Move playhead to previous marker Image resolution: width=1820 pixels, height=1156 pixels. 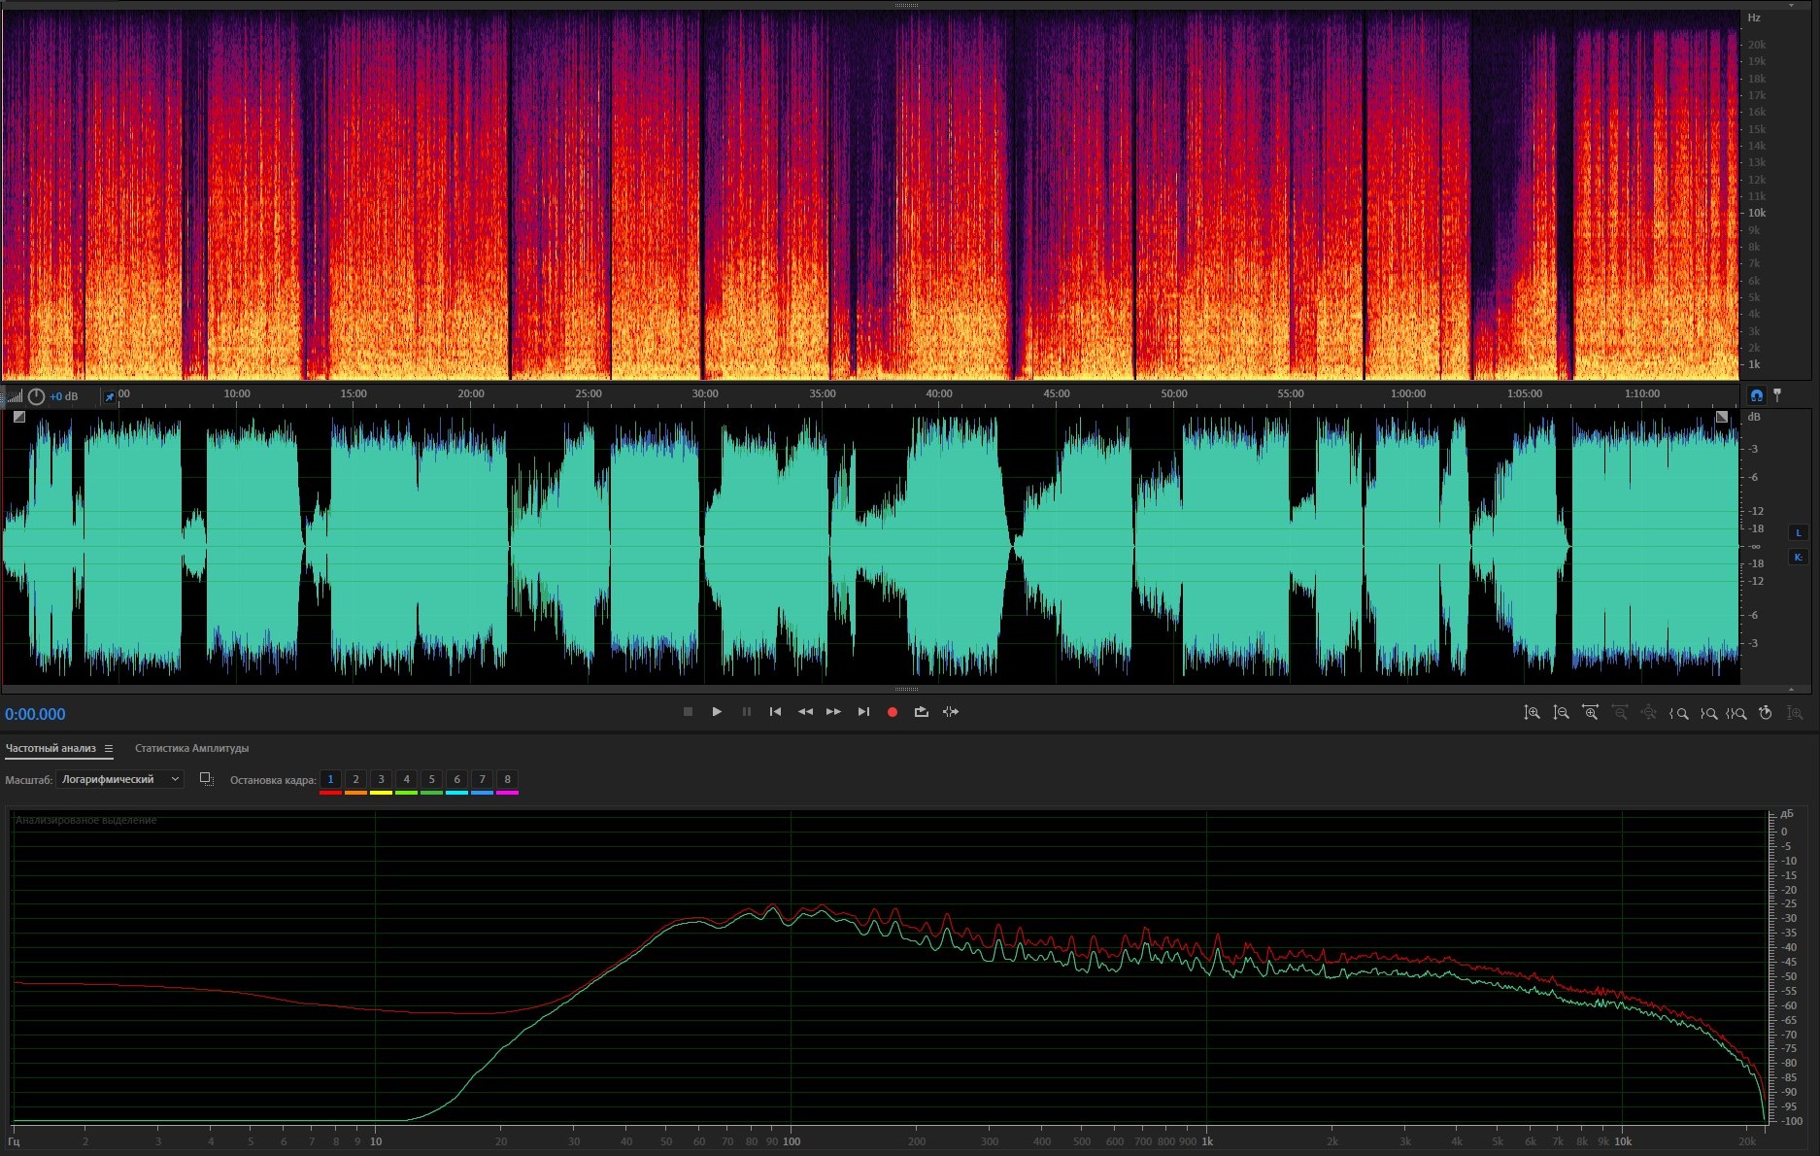(775, 712)
